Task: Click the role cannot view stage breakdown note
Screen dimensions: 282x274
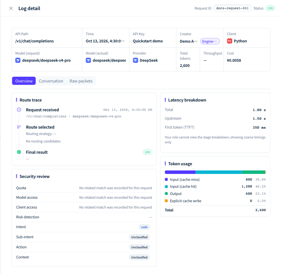Action: (x=215, y=140)
